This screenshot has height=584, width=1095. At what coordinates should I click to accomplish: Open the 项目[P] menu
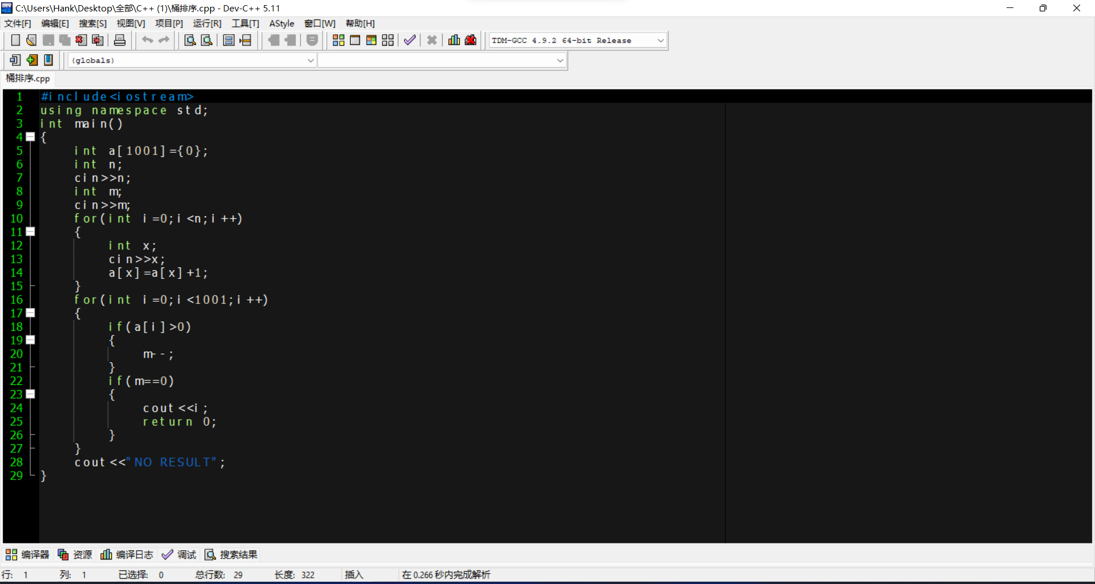point(169,23)
